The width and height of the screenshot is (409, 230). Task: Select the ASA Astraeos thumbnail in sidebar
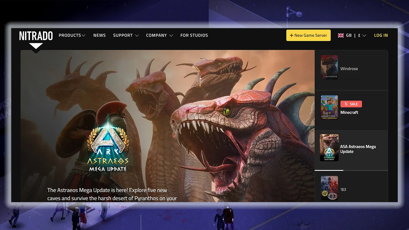tap(329, 148)
